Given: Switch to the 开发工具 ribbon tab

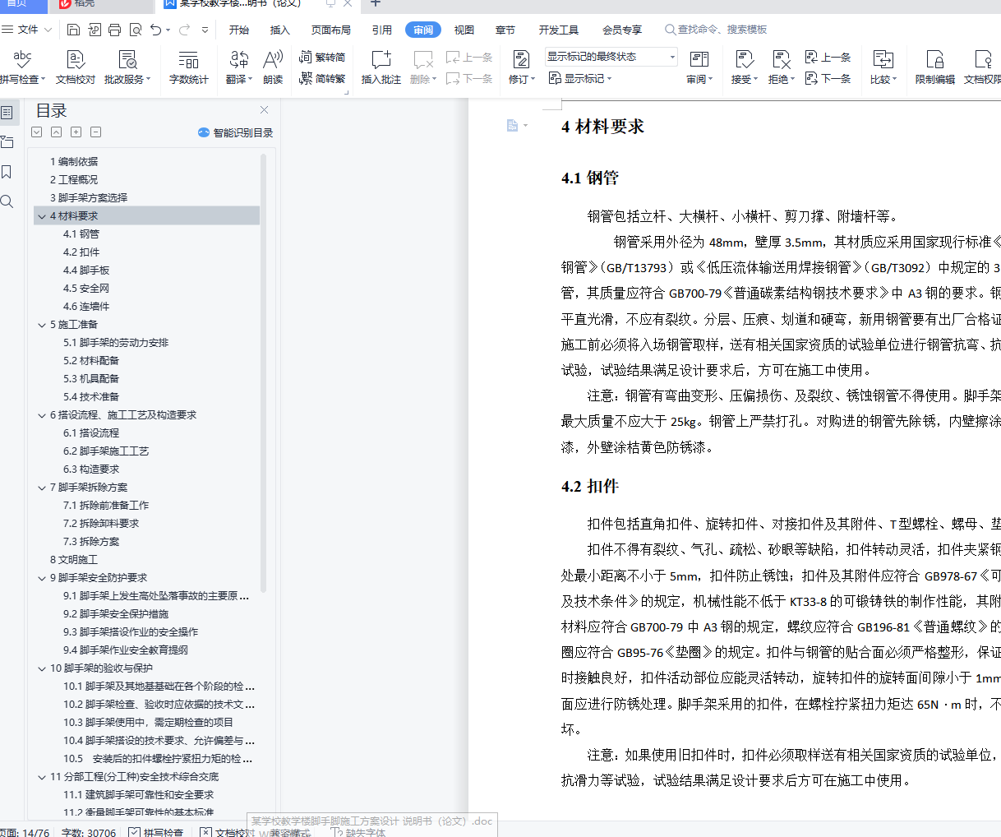Looking at the screenshot, I should [x=559, y=30].
